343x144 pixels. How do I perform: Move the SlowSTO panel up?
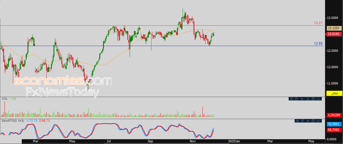pos(308,121)
